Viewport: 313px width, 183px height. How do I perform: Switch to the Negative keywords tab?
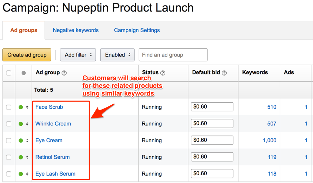(x=75, y=30)
